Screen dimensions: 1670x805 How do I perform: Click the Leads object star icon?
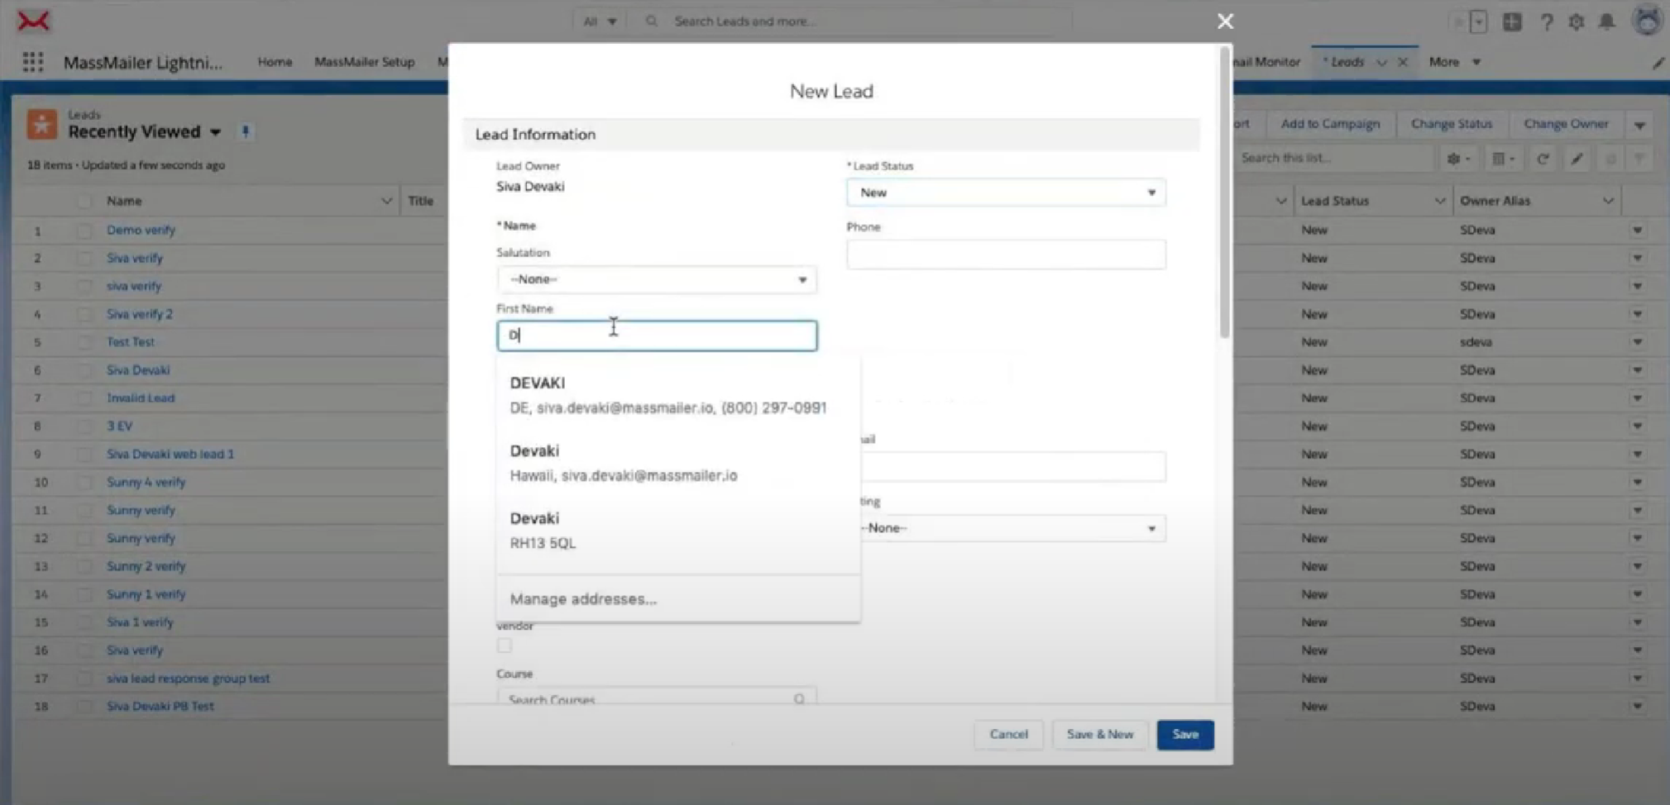[x=42, y=124]
